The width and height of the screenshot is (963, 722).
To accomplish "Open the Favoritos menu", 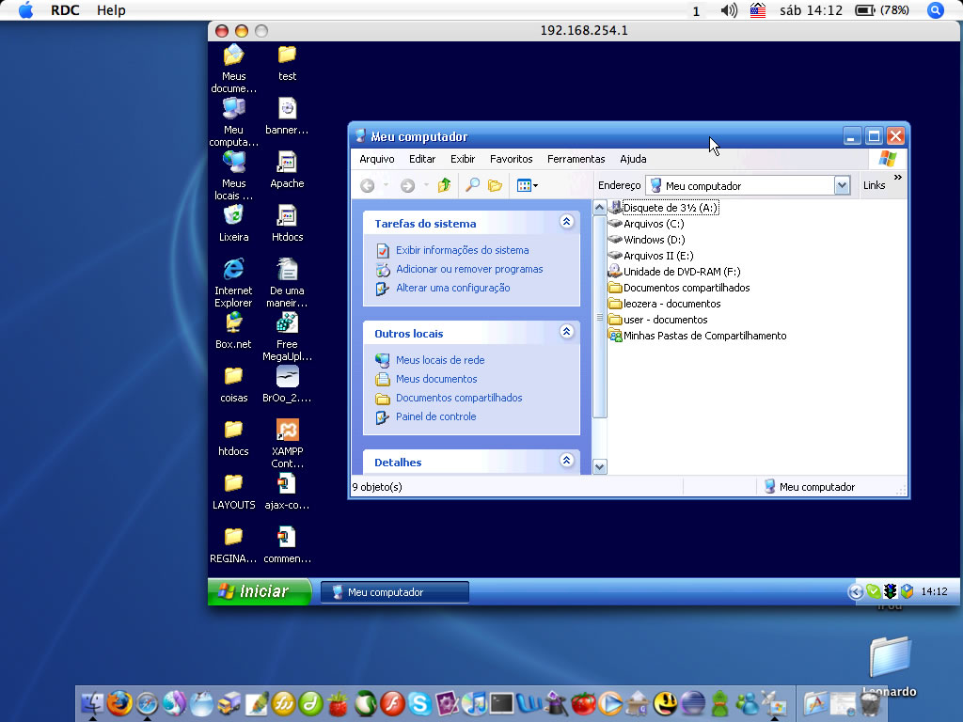I will click(511, 159).
